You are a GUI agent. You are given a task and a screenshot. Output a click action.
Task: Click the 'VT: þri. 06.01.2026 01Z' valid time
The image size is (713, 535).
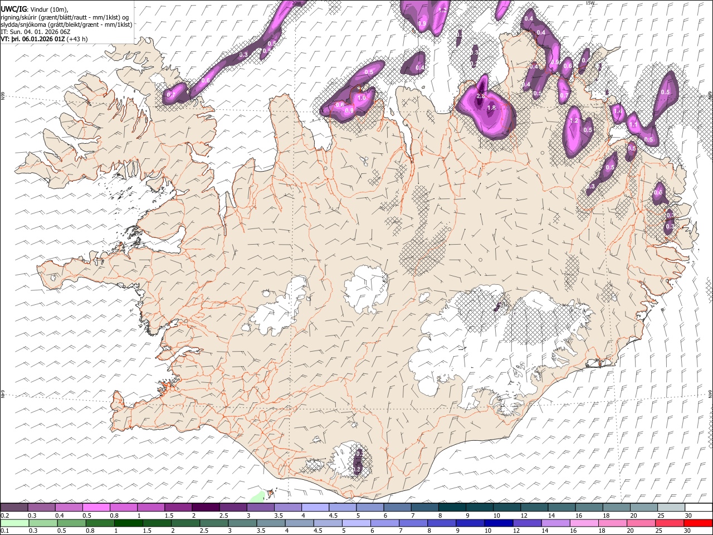coord(33,39)
